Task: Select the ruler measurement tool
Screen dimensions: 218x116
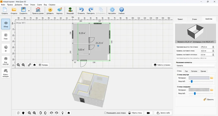Action: [30, 65]
